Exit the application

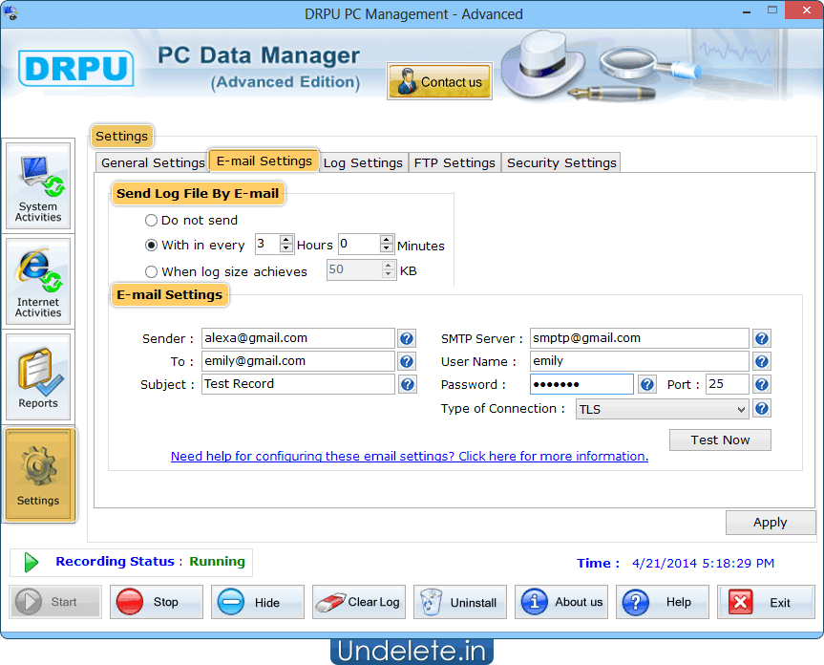click(766, 602)
